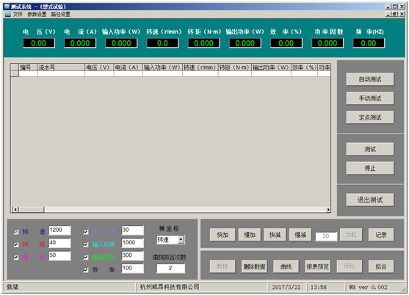Click the app icon in the menu bar
This screenshot has height=295, width=409.
(x=7, y=14)
